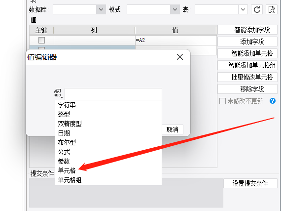Click the 主键 column header

point(41,30)
